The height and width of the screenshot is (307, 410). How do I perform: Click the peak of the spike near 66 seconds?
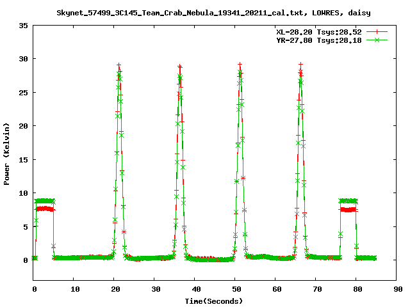click(301, 65)
